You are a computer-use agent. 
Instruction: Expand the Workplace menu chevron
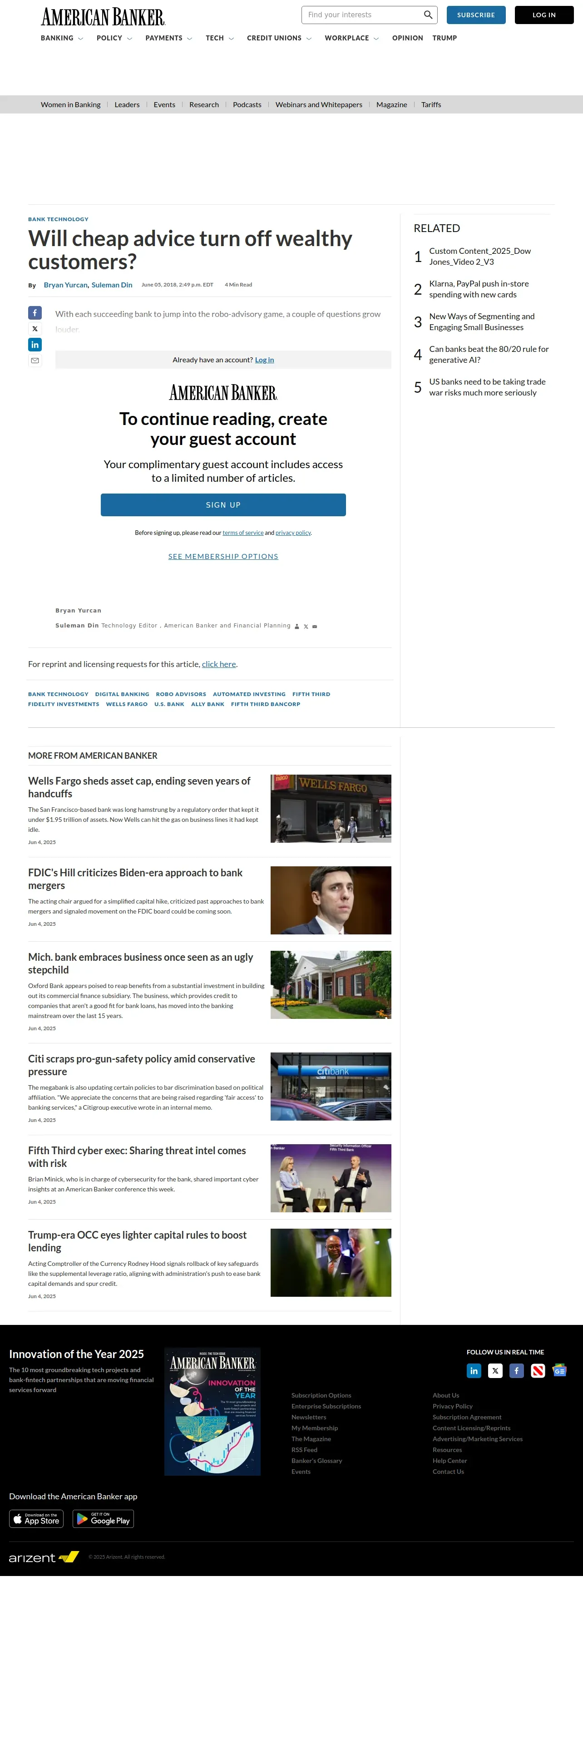376,39
